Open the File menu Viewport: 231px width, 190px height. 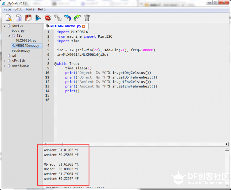click(x=7, y=9)
